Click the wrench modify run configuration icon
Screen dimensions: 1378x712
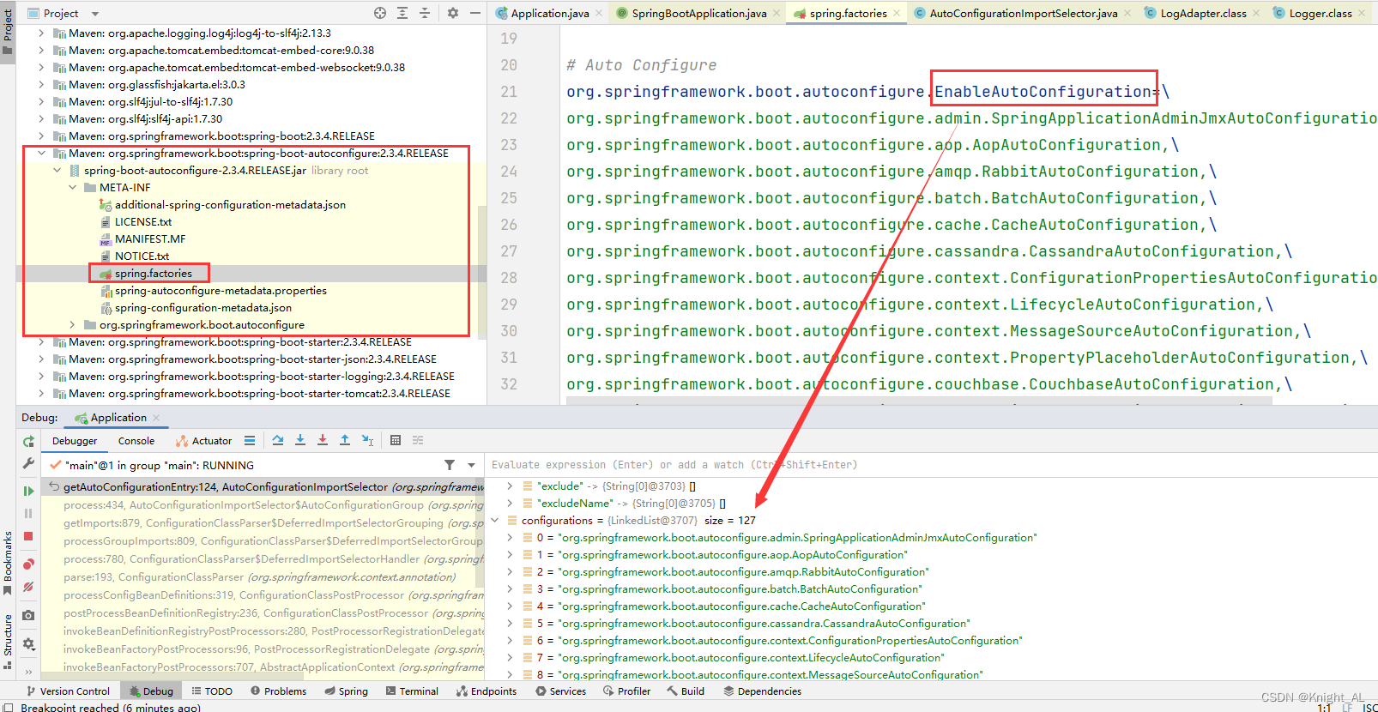(28, 463)
